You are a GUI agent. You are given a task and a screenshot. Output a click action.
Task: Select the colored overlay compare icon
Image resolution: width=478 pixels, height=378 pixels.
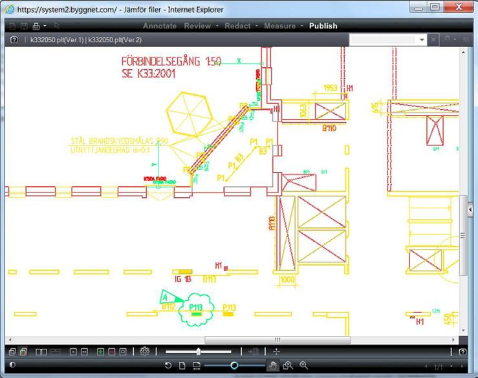tap(23, 352)
